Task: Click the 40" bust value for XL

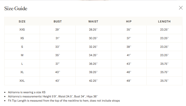Action: [x=58, y=72]
